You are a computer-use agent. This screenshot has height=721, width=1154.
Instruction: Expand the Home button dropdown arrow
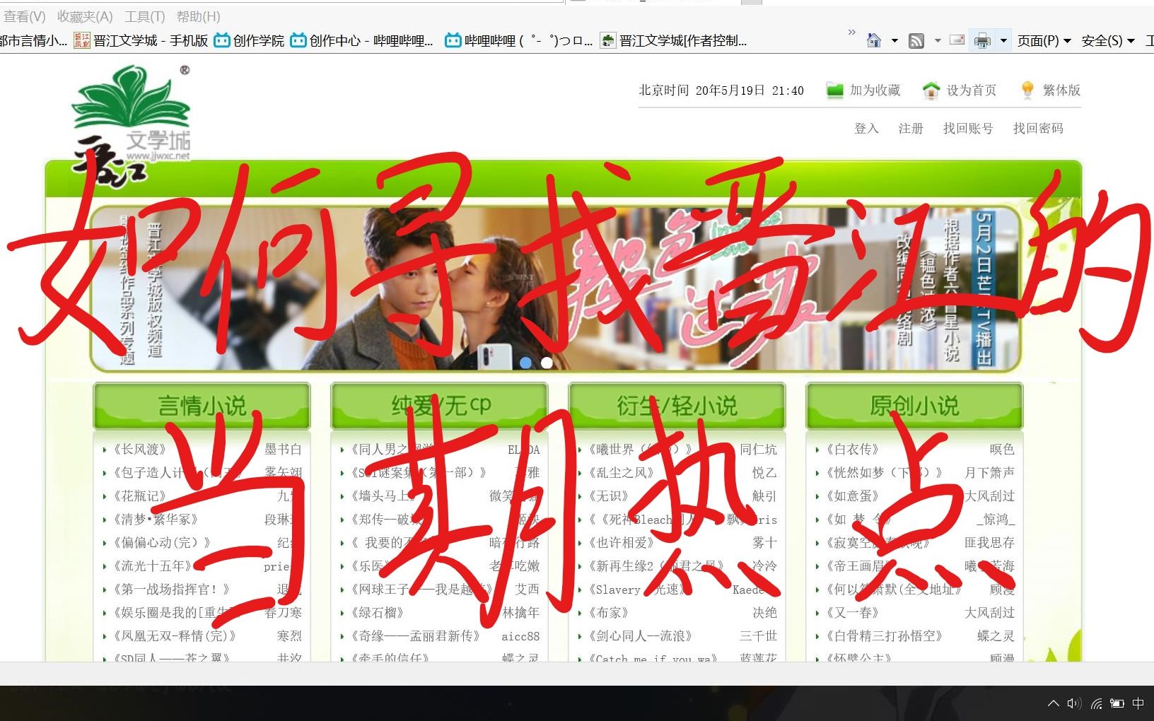click(x=894, y=41)
